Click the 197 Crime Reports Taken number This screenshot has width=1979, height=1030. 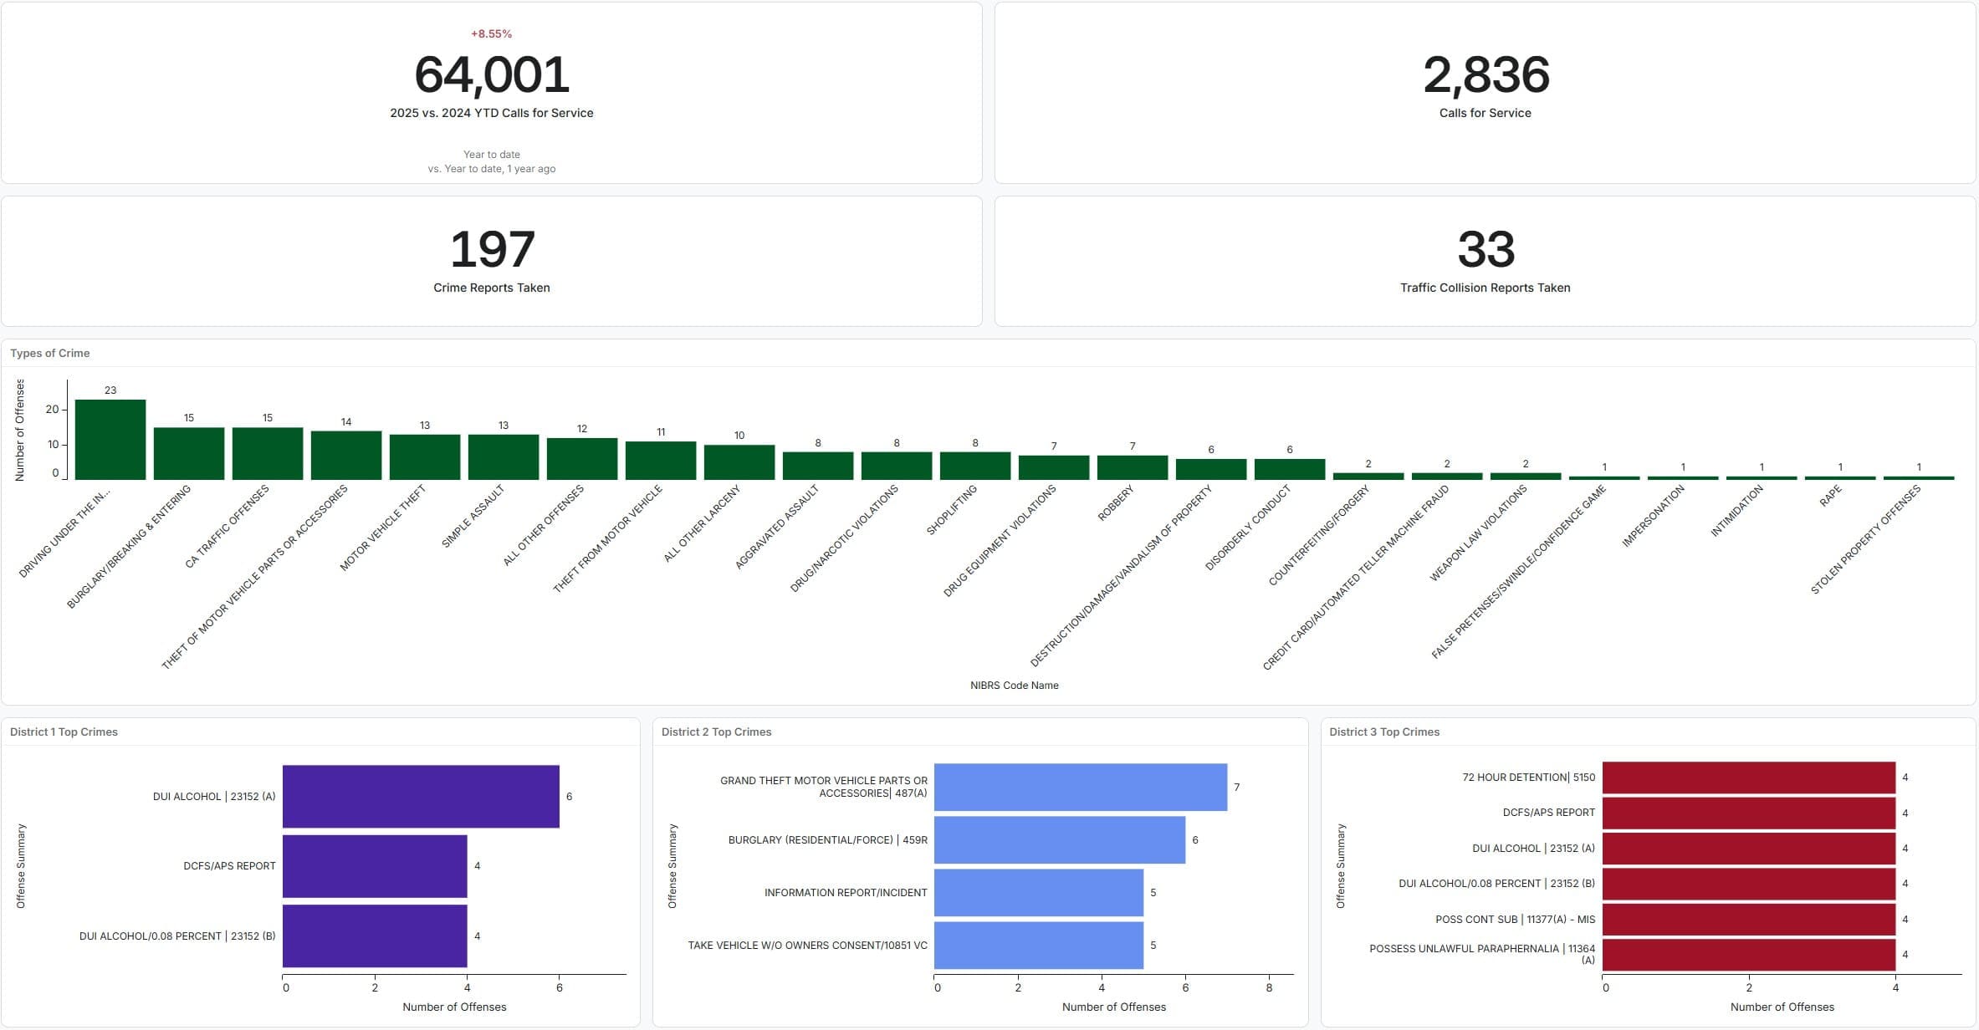point(492,249)
